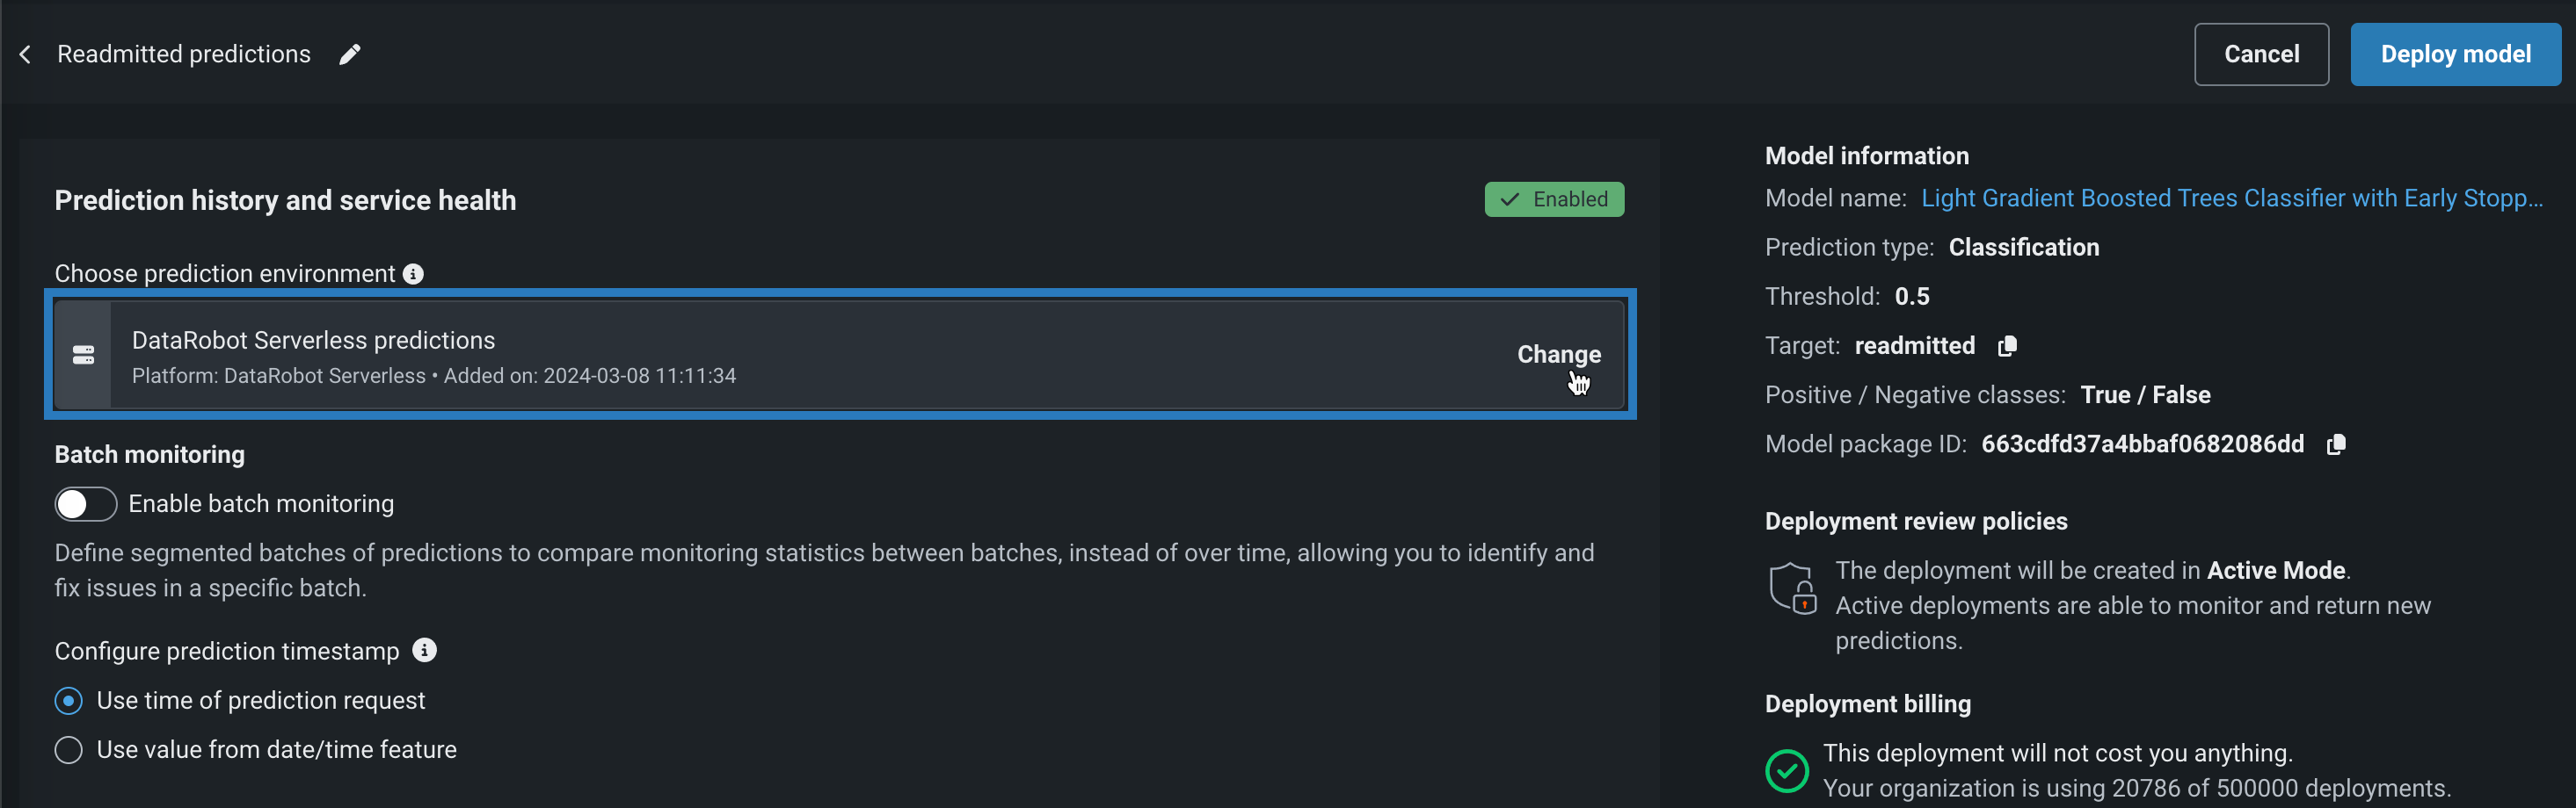The width and height of the screenshot is (2576, 808).
Task: Click the server icon on prediction environment card
Action: [x=83, y=355]
